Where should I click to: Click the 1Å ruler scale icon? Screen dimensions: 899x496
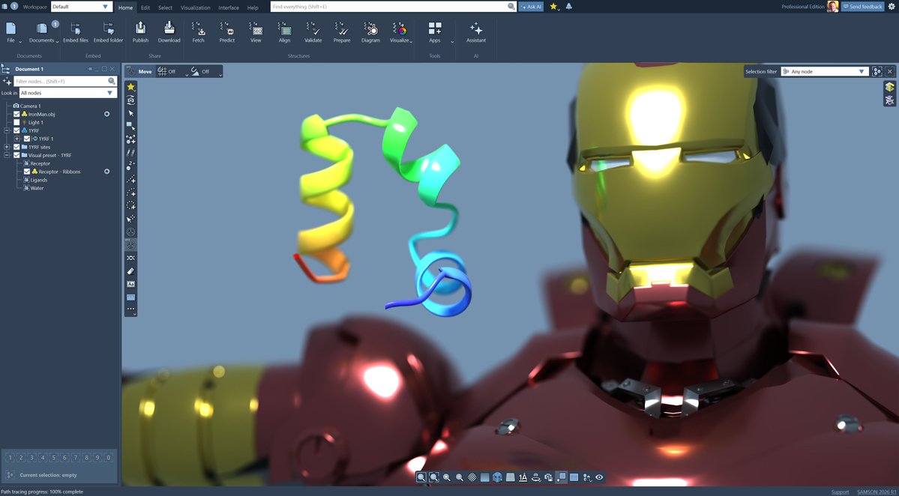[523, 477]
